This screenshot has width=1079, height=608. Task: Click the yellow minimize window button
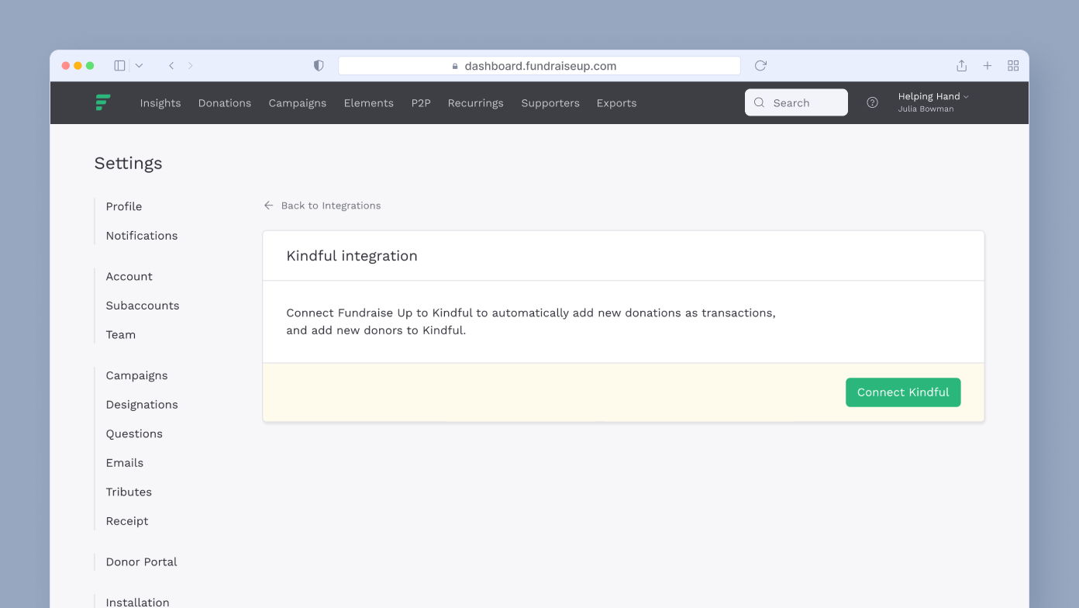[x=78, y=66]
